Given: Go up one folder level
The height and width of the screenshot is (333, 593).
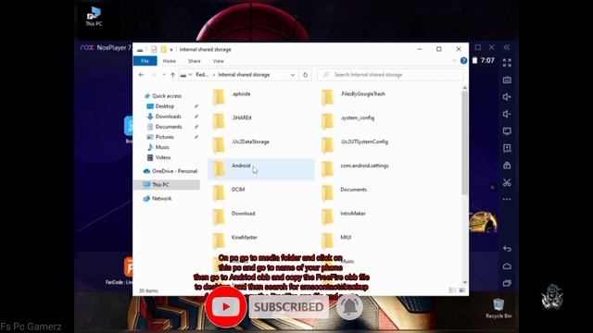Looking at the screenshot, I should point(172,75).
